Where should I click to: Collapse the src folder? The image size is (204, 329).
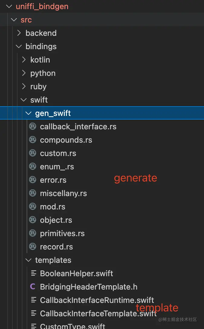point(14,19)
